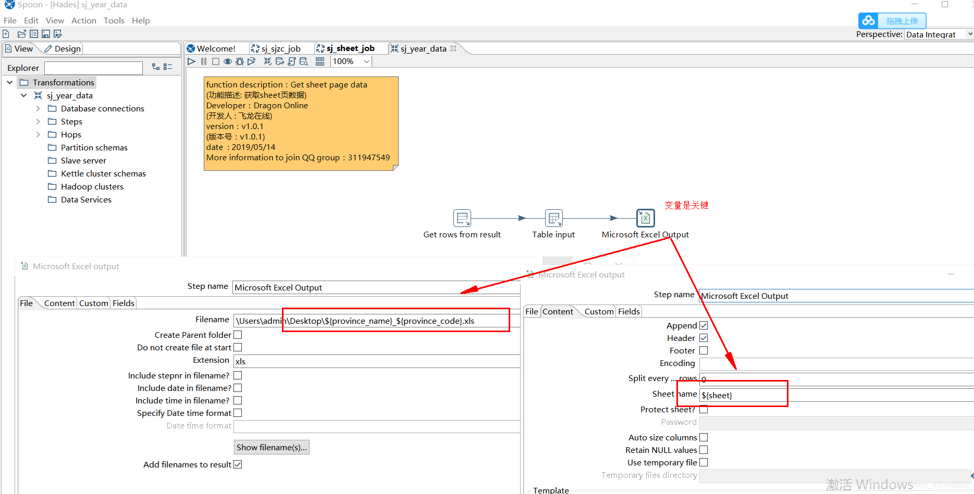Switch to the sj_sheet_job tab
This screenshot has height=494, width=974.
[345, 48]
